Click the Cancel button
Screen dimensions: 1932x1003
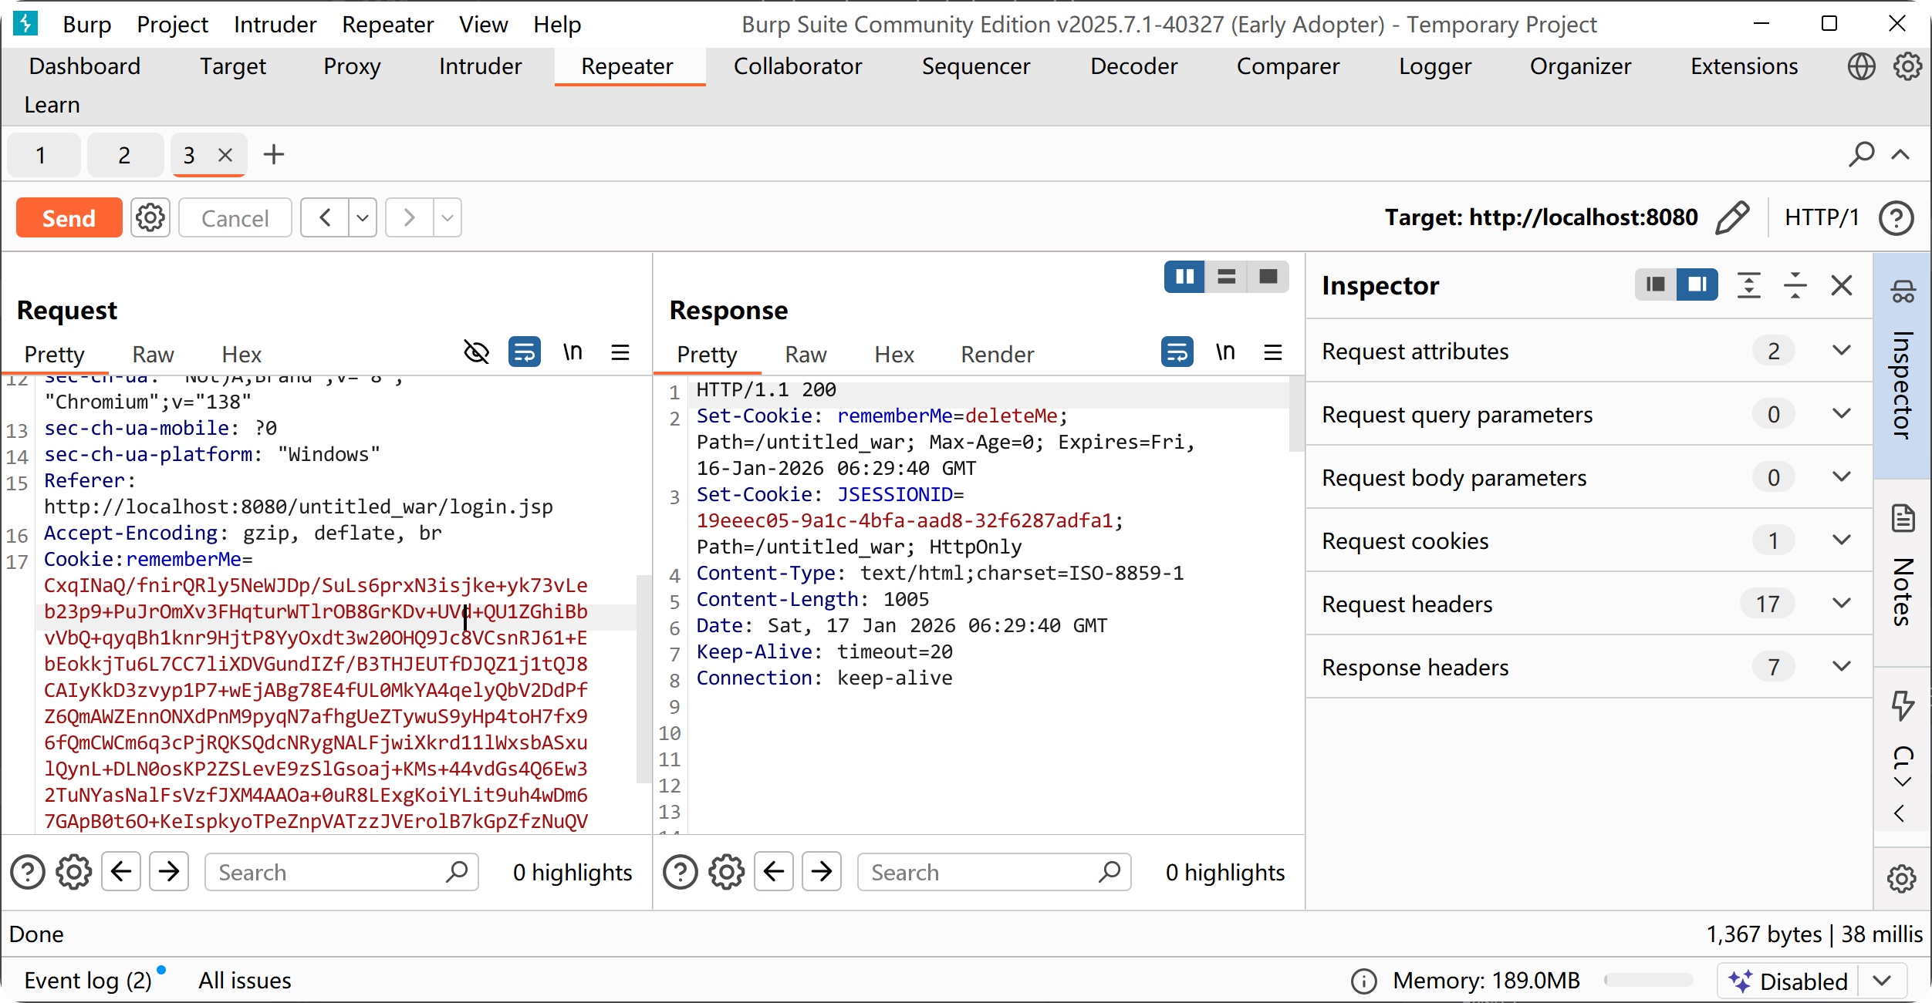pyautogui.click(x=235, y=218)
